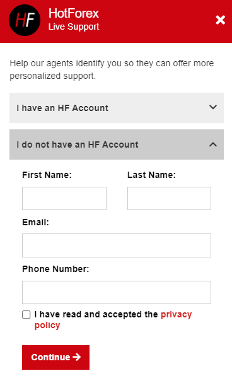Collapse the 'I do not have an HF Account' section

(x=117, y=144)
